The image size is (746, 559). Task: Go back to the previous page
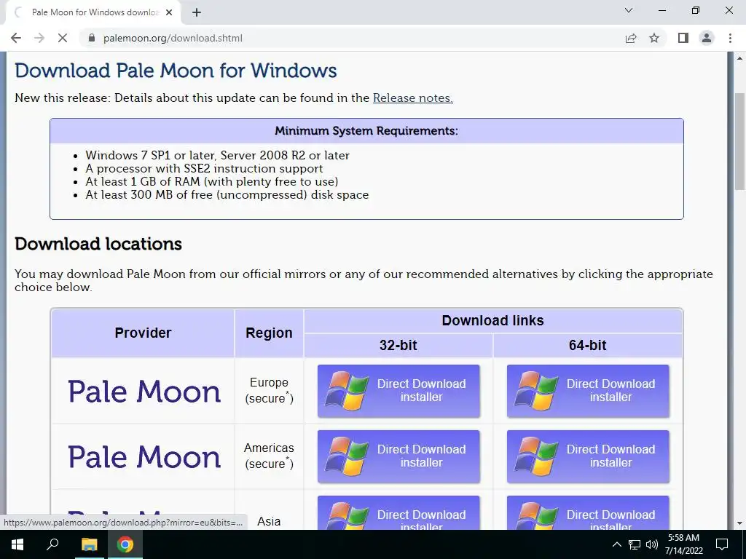16,38
